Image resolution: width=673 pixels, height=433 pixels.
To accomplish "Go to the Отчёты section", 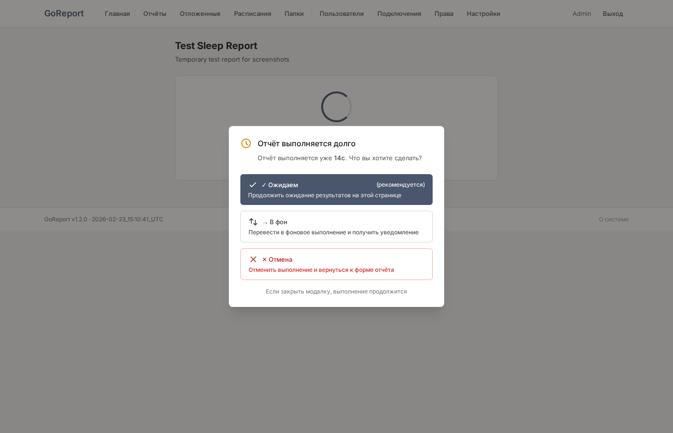I will (155, 14).
